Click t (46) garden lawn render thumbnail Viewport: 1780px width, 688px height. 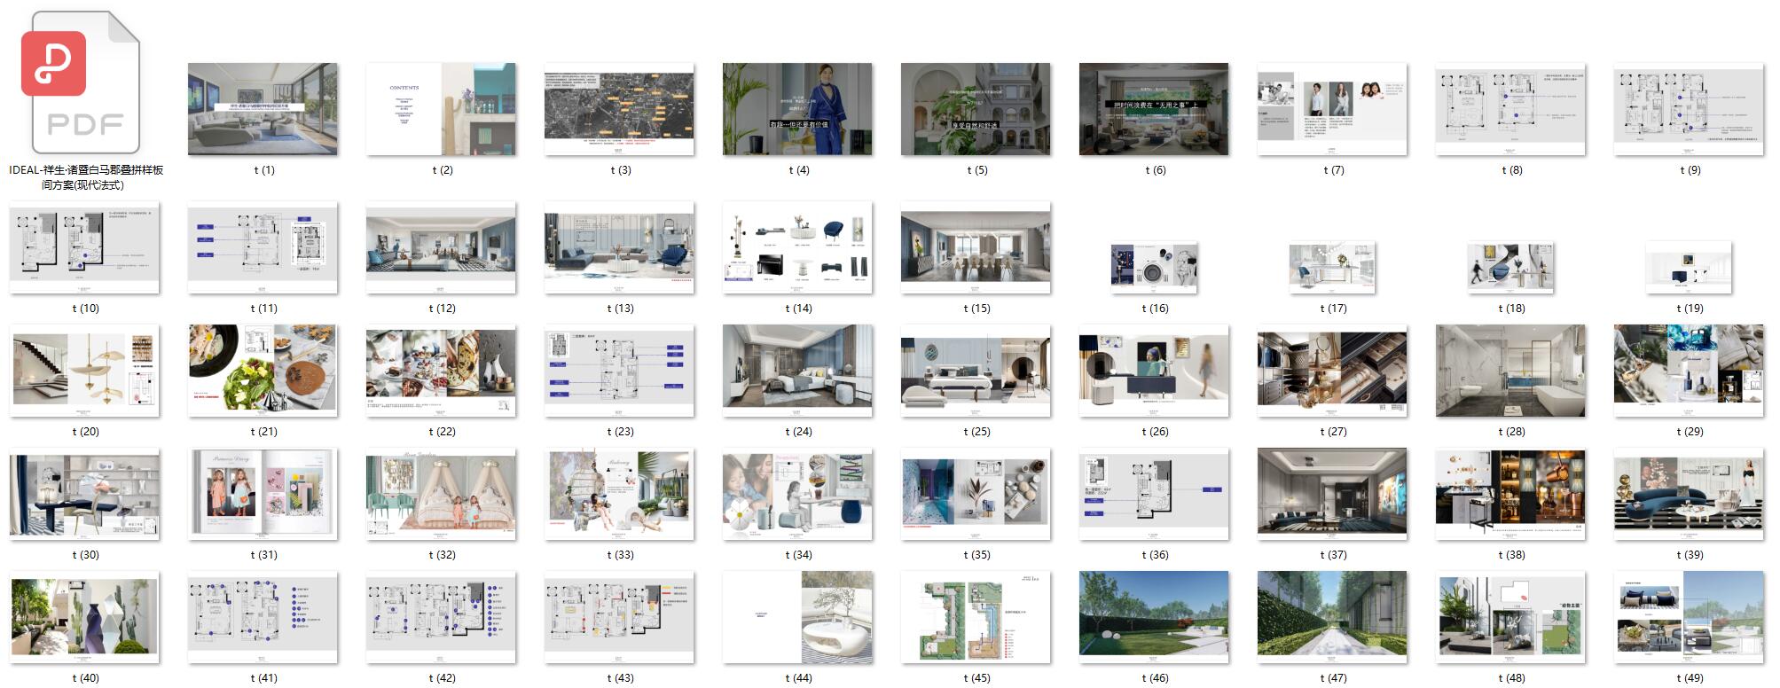[x=1154, y=617]
